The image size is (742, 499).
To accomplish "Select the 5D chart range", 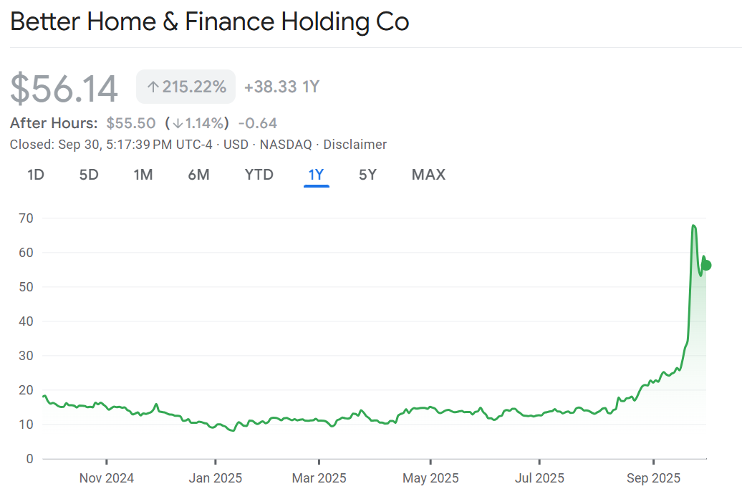I will (x=89, y=174).
